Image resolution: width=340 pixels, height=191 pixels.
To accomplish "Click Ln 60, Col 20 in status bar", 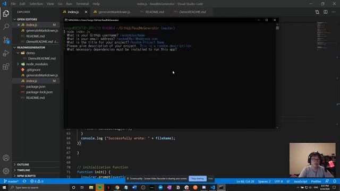I will pos(245,181).
